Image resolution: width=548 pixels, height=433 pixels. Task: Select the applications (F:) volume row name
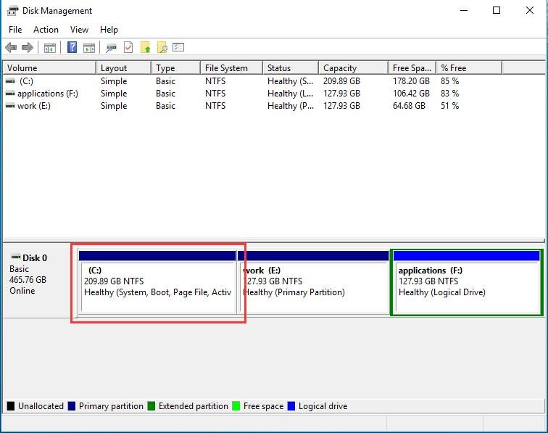click(x=48, y=94)
